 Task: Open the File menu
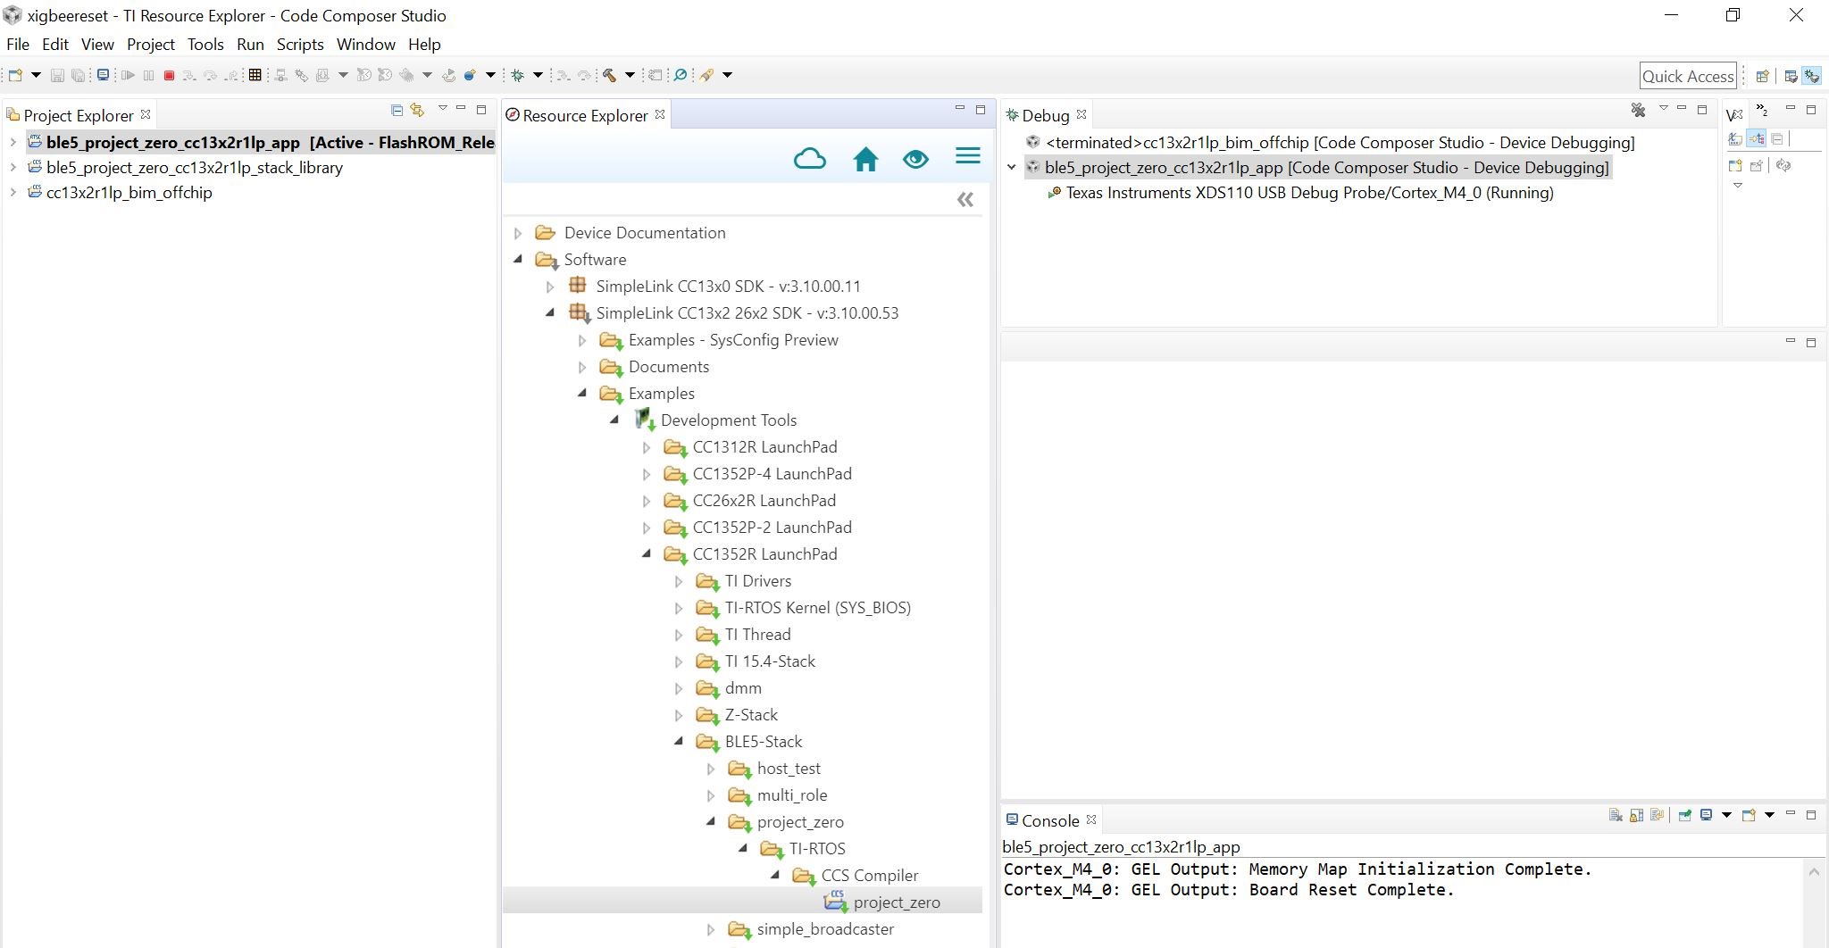point(18,44)
